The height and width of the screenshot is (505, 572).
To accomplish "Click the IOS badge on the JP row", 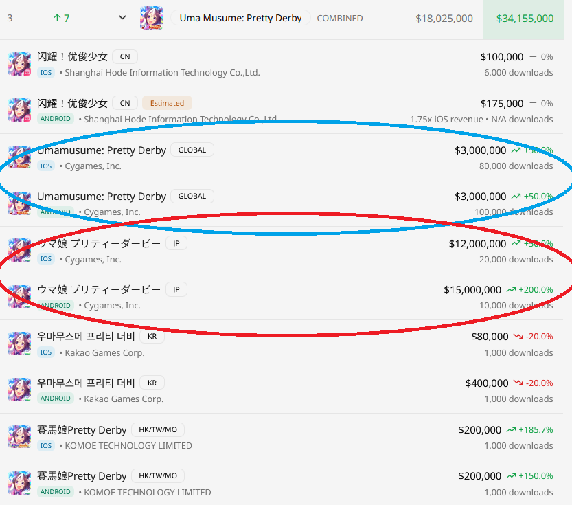I will coord(45,259).
